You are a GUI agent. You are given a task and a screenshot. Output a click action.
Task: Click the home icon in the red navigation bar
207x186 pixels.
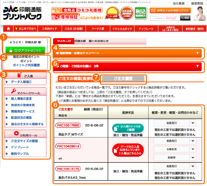point(8,29)
